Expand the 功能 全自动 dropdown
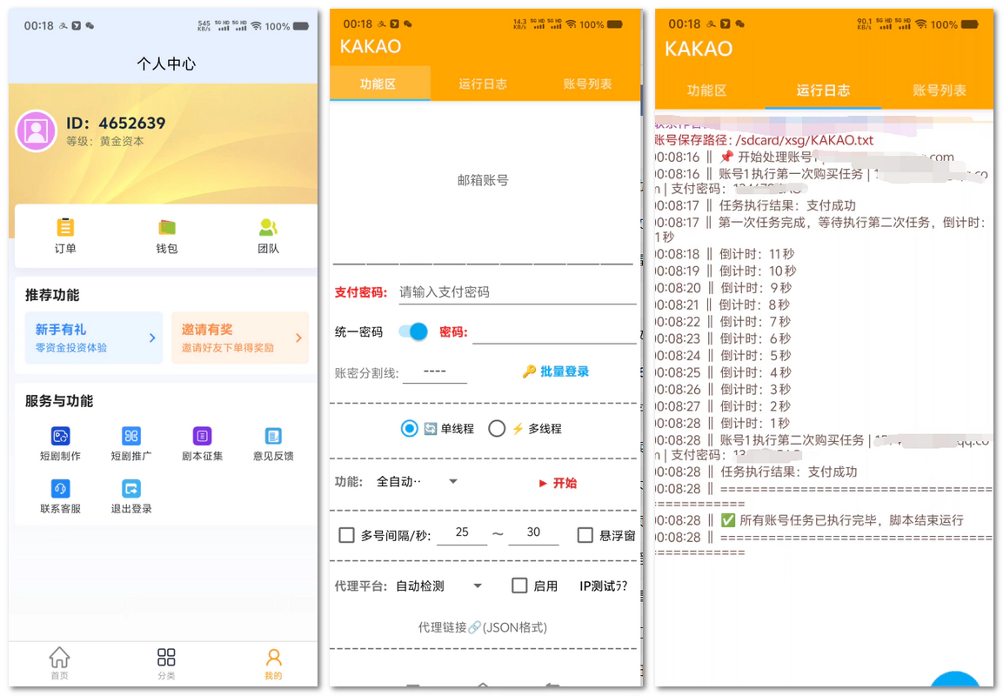The width and height of the screenshot is (1003, 696). click(452, 482)
